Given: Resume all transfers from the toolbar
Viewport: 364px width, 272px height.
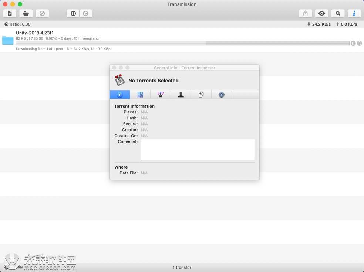Looking at the screenshot, I should tap(86, 13).
